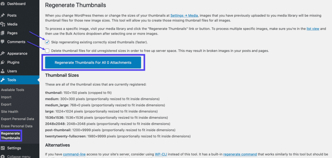
Task: Click the Plugins plug icon
Action: click(x=3, y=62)
